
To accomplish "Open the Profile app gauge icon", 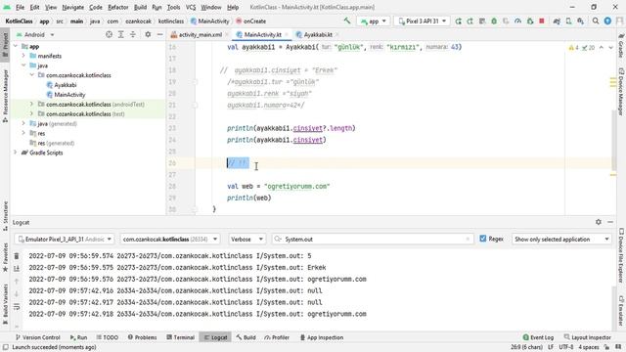I will pyautogui.click(x=517, y=22).
